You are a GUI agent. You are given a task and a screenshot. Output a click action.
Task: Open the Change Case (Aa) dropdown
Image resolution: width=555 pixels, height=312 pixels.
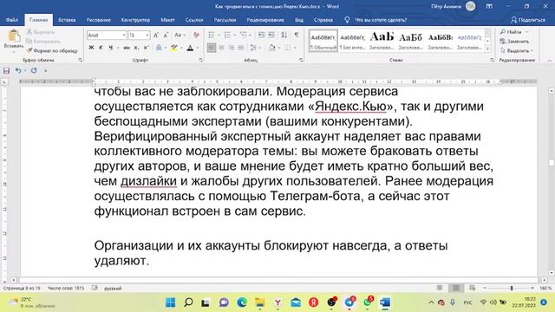tap(180, 35)
